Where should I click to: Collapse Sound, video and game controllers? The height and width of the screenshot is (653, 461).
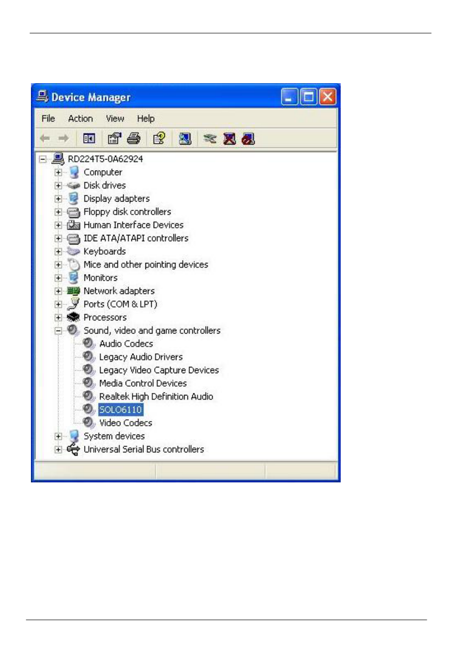pyautogui.click(x=58, y=331)
